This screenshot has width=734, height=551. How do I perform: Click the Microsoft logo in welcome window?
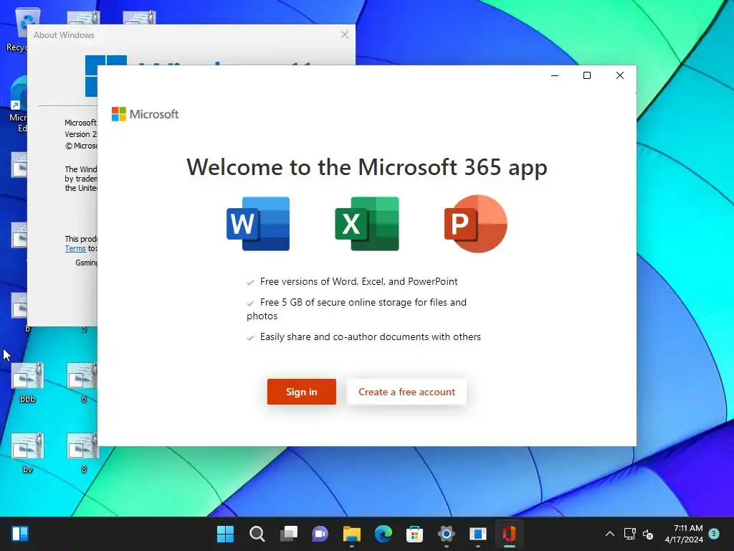coord(145,114)
